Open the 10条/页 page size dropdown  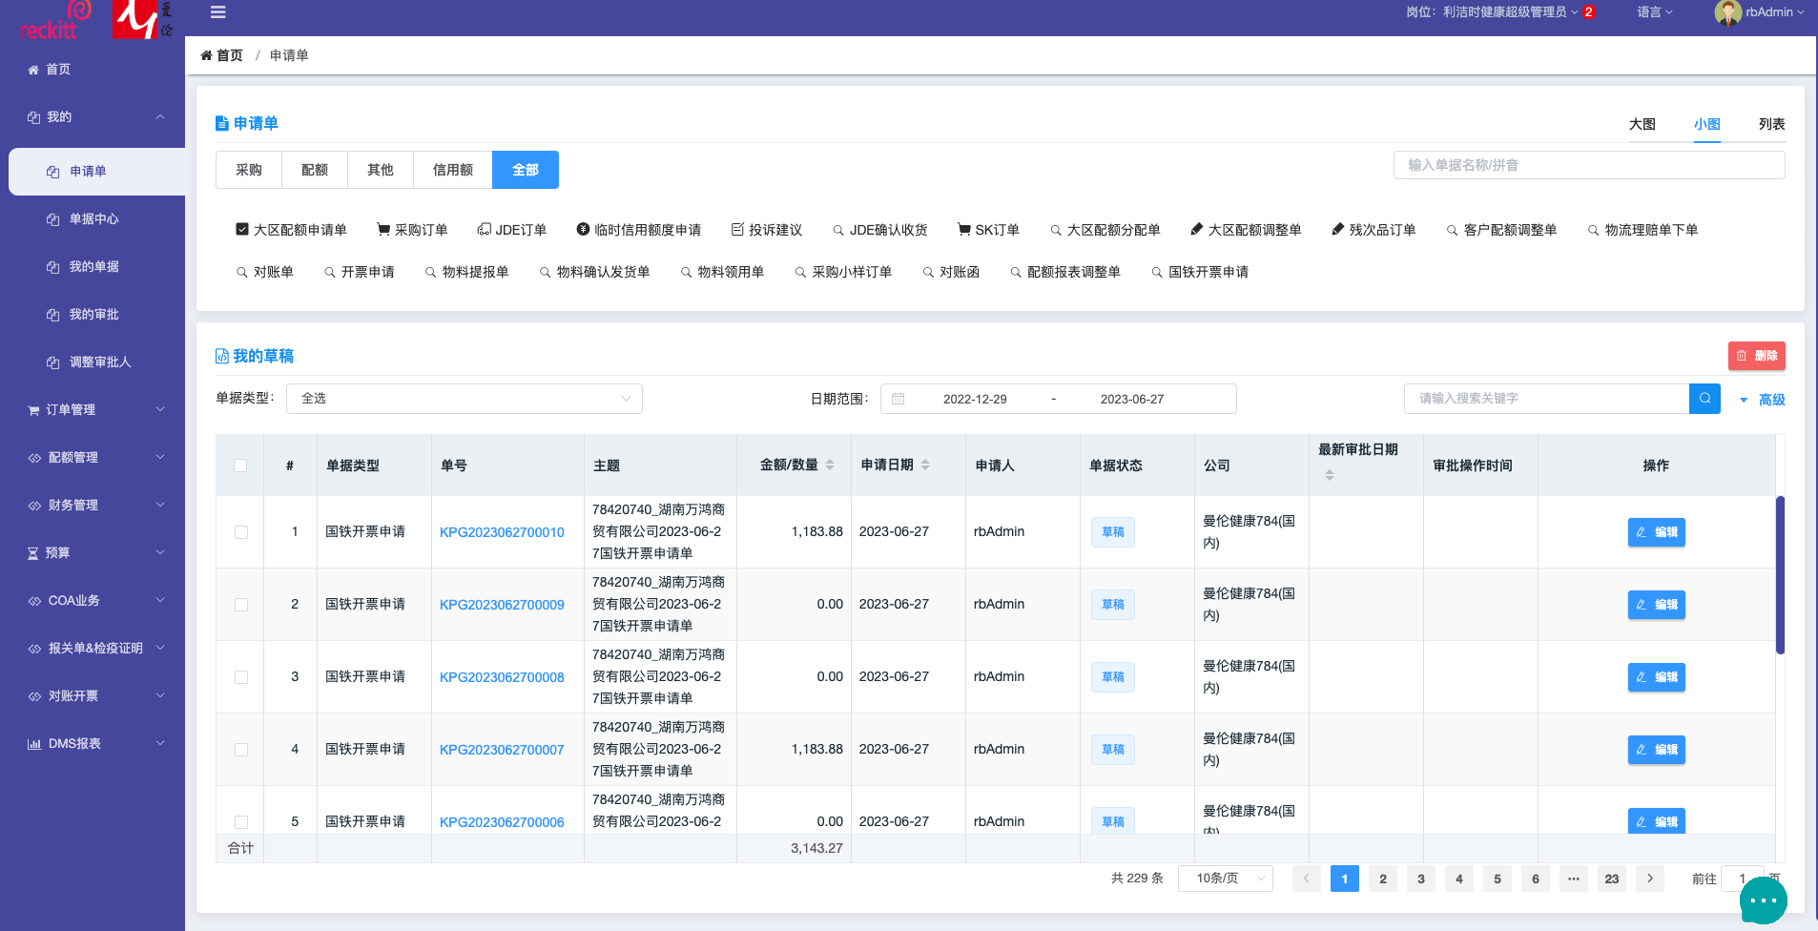click(x=1226, y=879)
